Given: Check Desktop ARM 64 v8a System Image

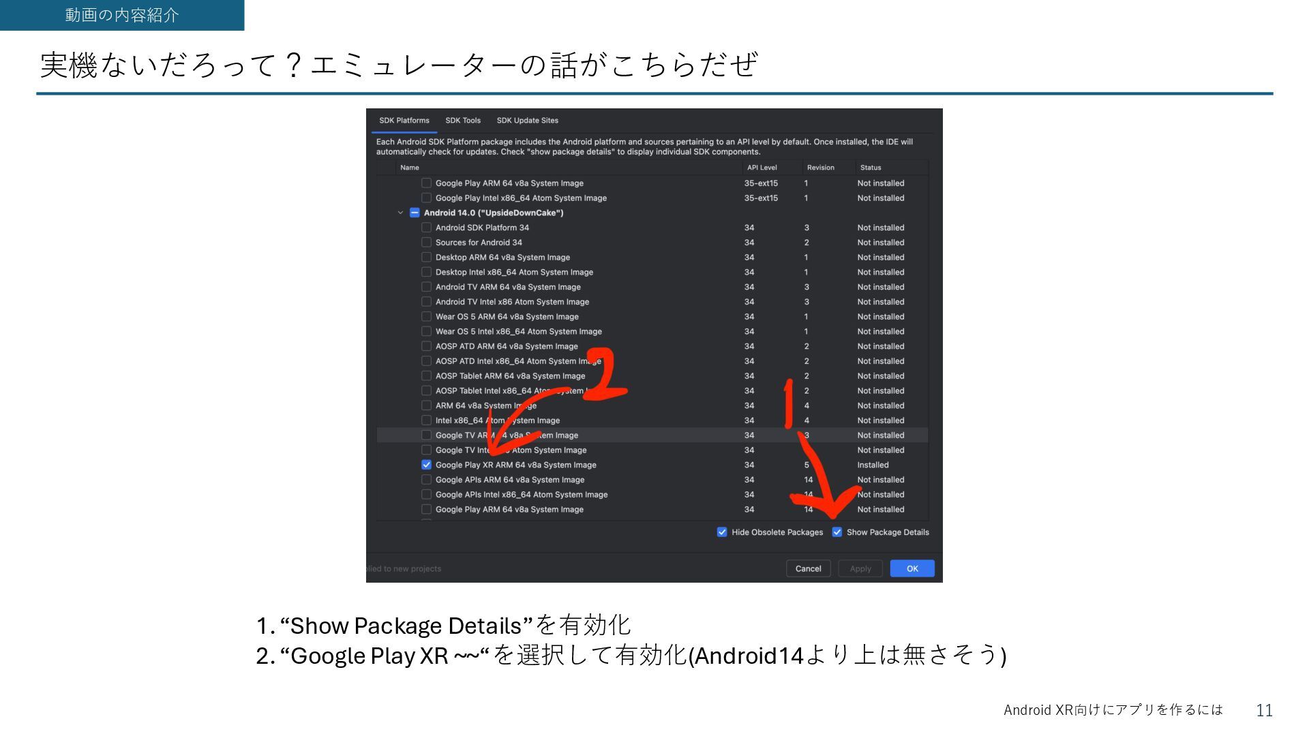Looking at the screenshot, I should pyautogui.click(x=426, y=258).
